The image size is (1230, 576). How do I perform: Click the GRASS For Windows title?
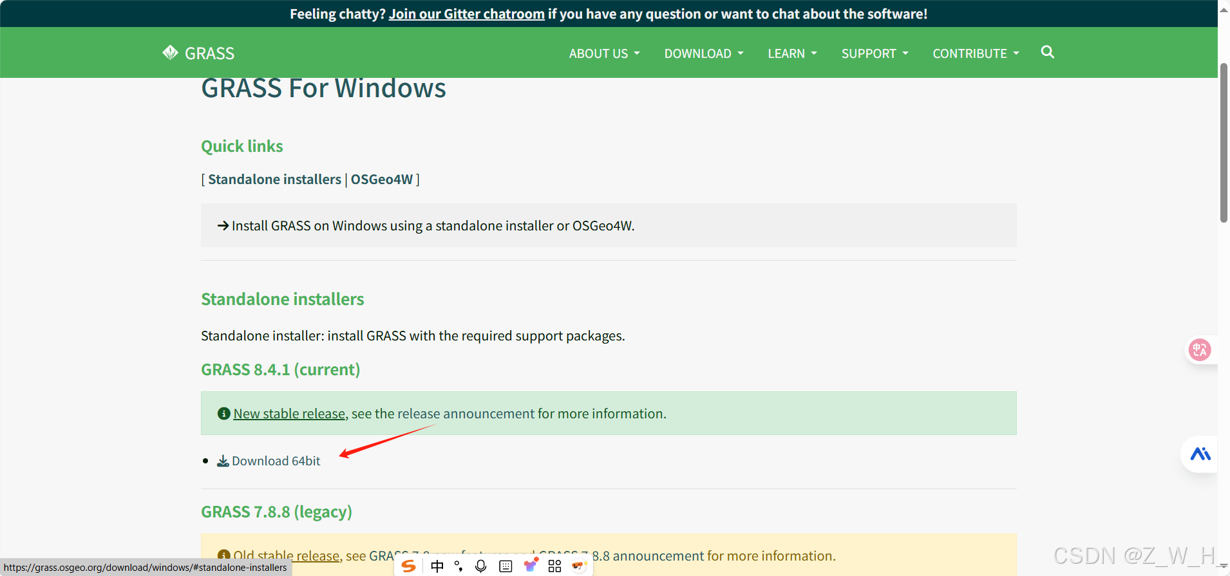coord(323,88)
